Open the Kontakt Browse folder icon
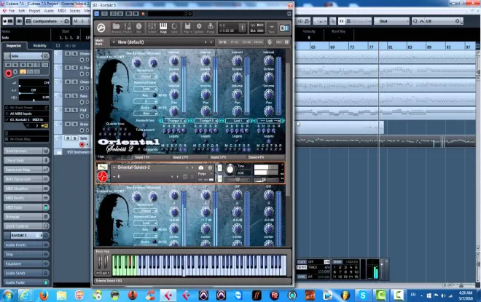 pos(116,27)
